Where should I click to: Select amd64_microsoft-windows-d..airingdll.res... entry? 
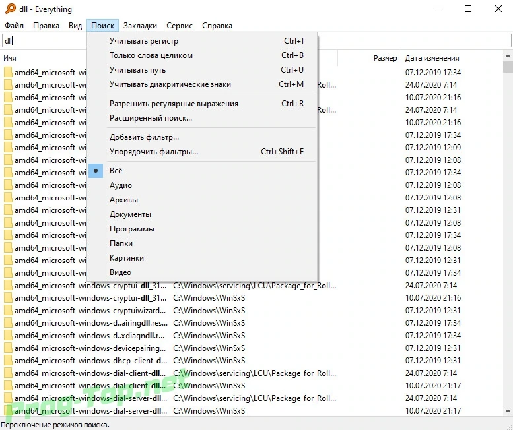pyautogui.click(x=91, y=323)
